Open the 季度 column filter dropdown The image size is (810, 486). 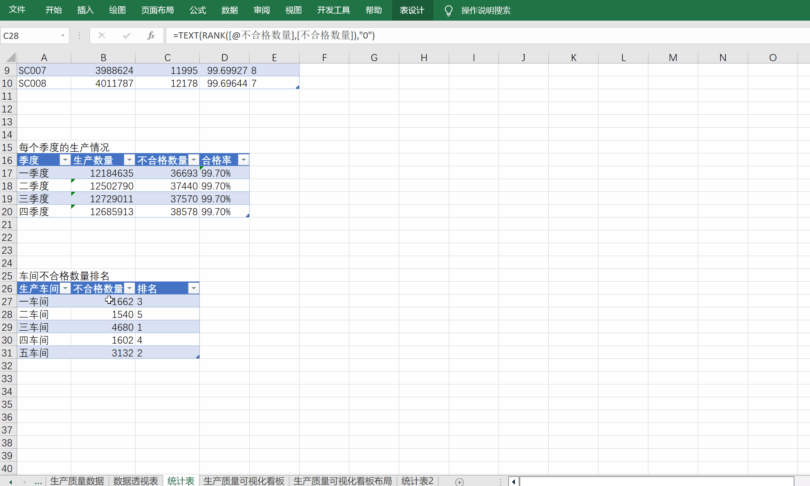click(x=65, y=160)
